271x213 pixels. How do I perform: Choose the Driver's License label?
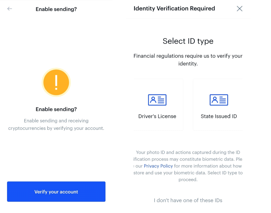157,116
